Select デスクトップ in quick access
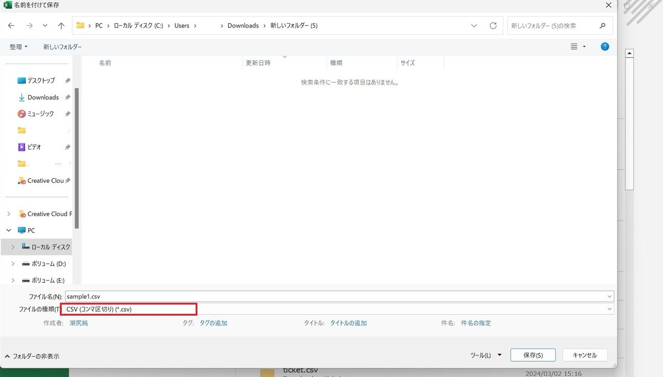Image resolution: width=663 pixels, height=377 pixels. coord(41,81)
